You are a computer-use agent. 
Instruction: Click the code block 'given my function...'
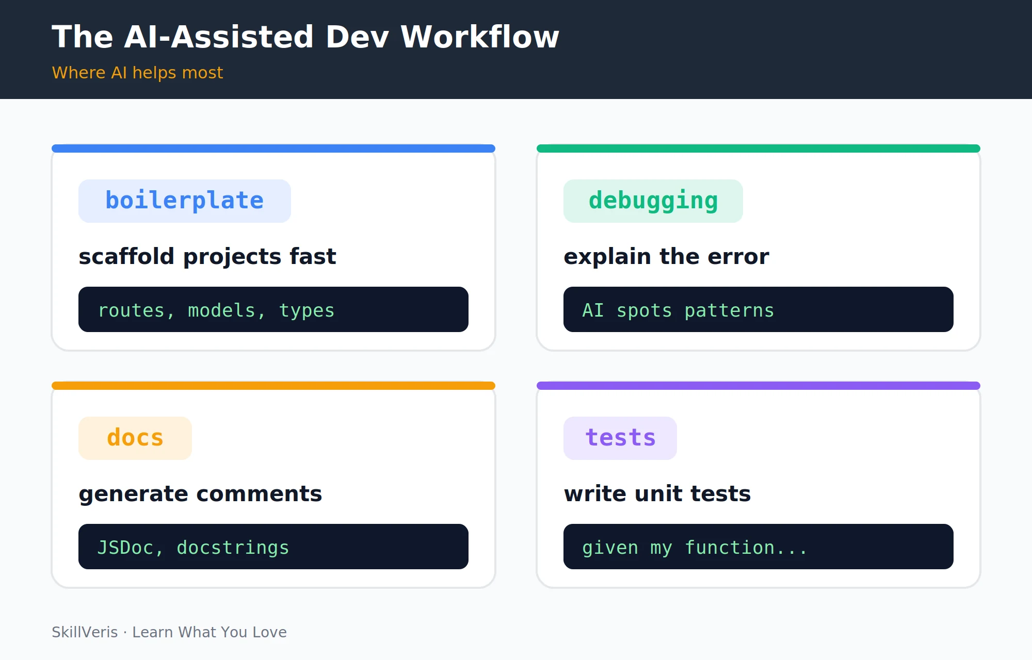click(x=759, y=547)
